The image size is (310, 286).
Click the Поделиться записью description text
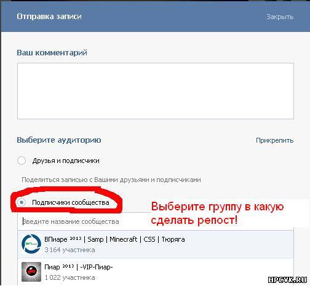click(111, 180)
